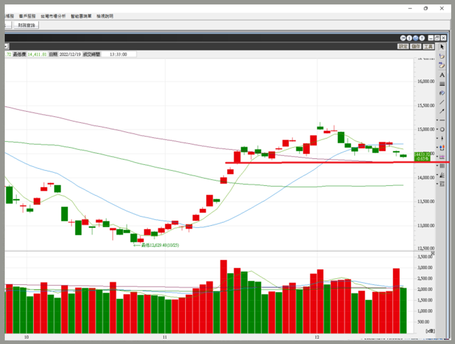Select the Fibonacci retracement tool
455x344 pixels.
pyautogui.click(x=442, y=184)
